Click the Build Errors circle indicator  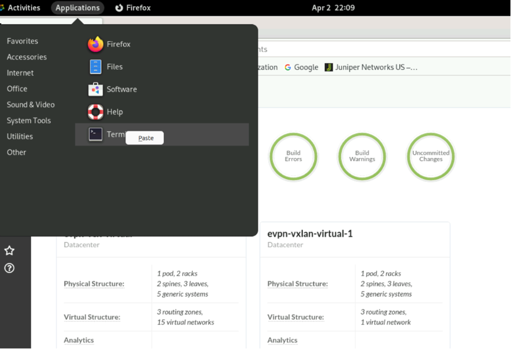(293, 156)
